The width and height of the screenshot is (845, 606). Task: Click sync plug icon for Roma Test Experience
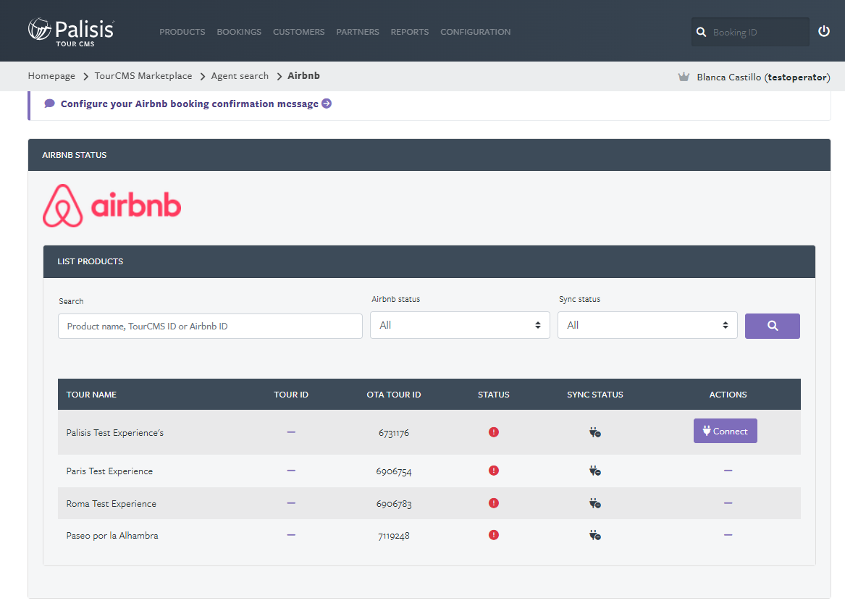coord(595,504)
